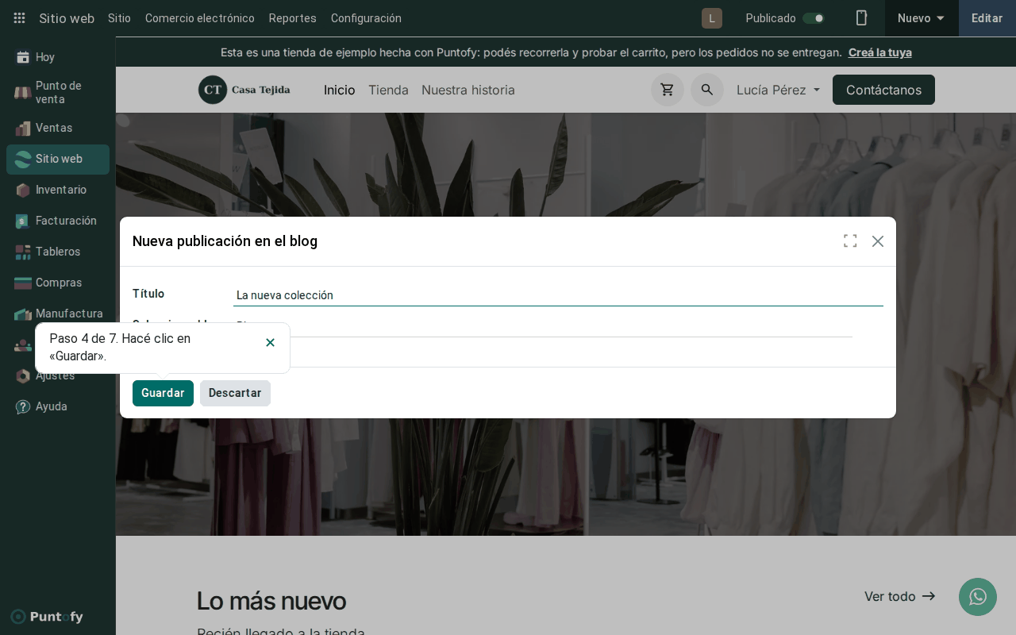1016x635 pixels.
Task: Click the Puntofy logo at bottom
Action: pos(47,617)
